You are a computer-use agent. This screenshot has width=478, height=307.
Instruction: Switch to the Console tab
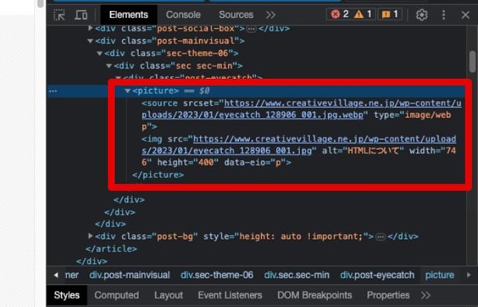[x=184, y=15]
